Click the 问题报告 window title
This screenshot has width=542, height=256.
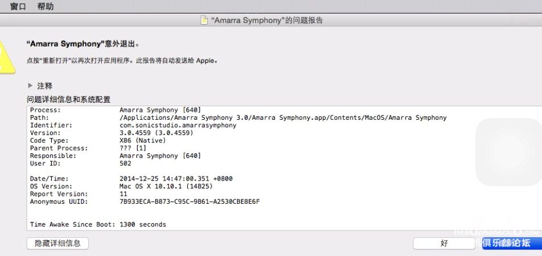click(267, 20)
